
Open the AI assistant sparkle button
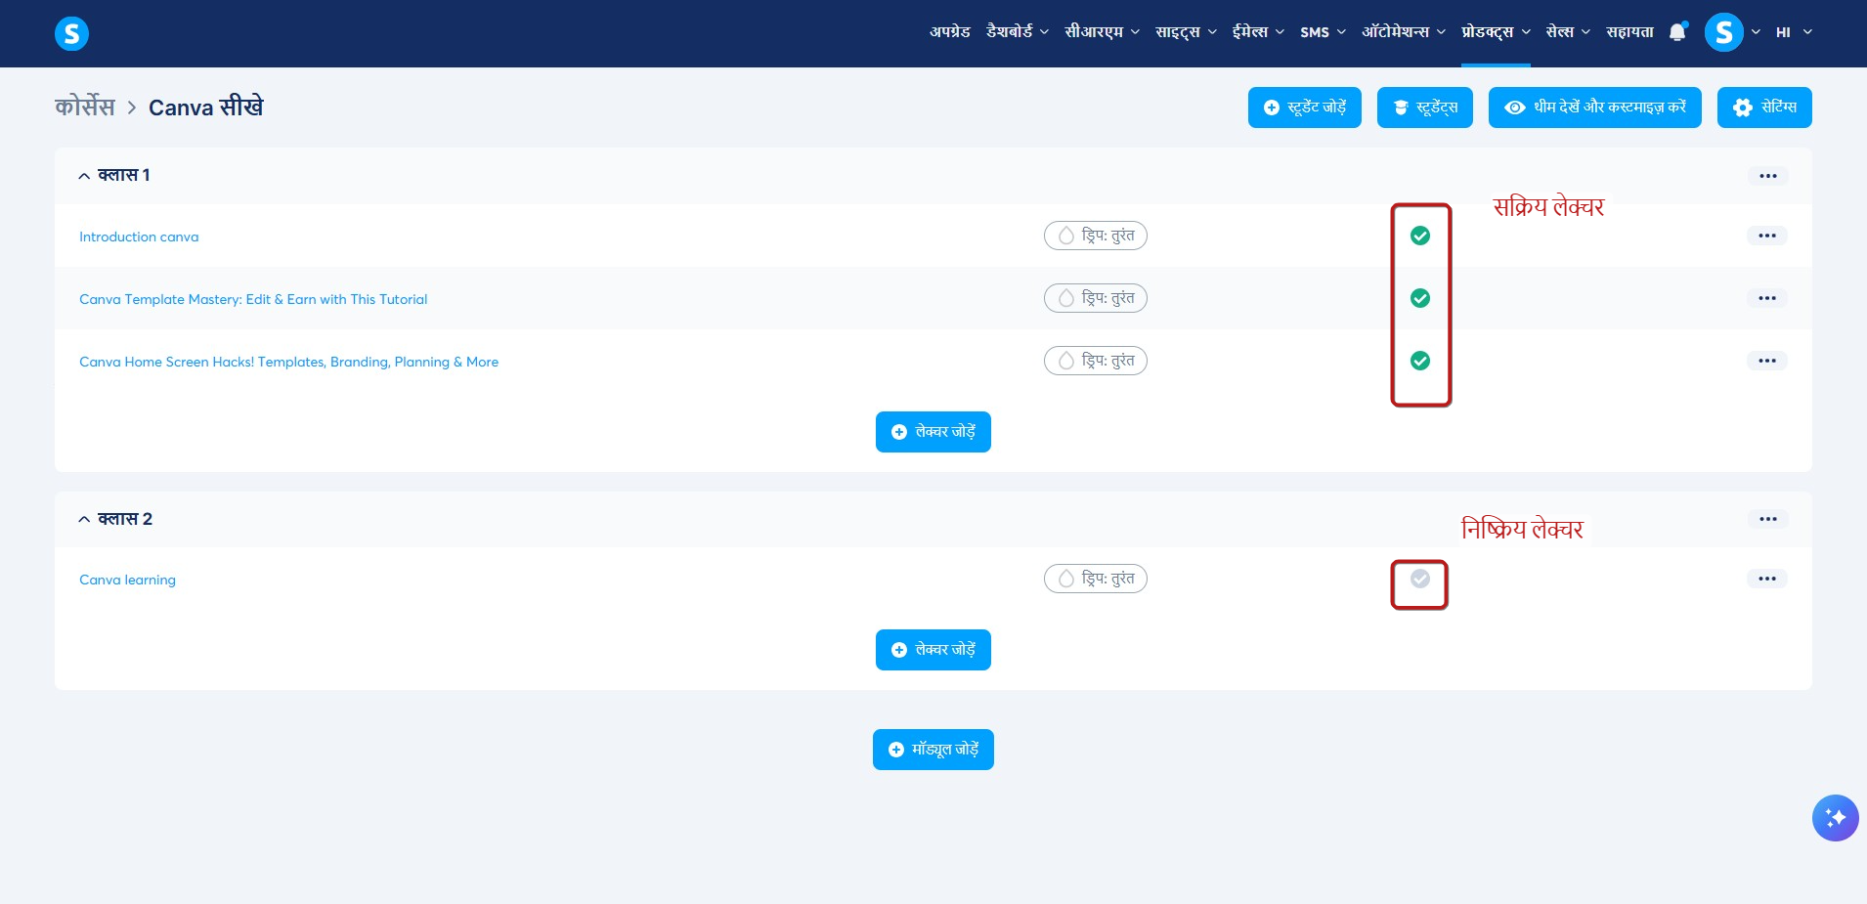coord(1835,818)
